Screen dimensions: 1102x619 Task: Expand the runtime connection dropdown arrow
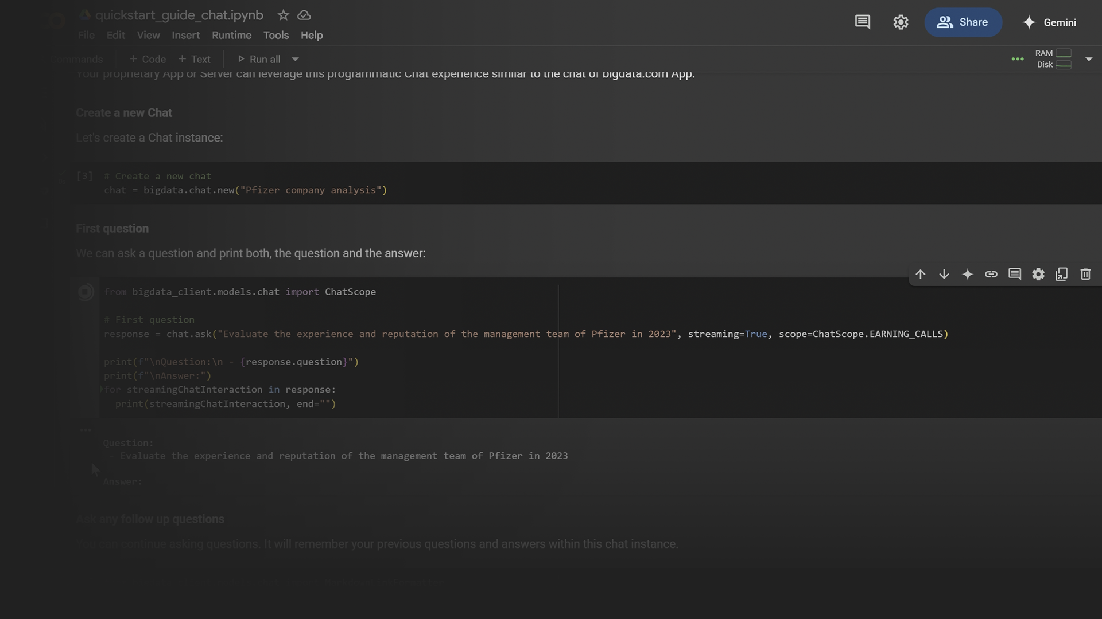coord(1089,59)
